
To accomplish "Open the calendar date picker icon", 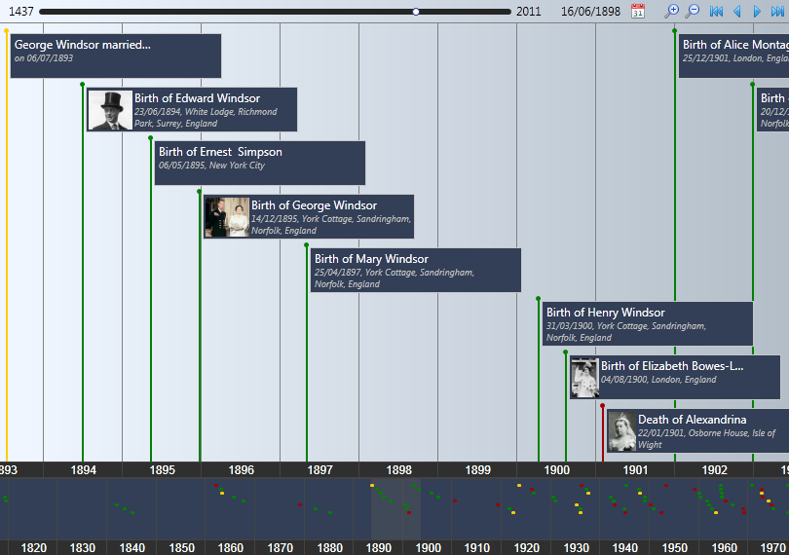I will tap(638, 11).
